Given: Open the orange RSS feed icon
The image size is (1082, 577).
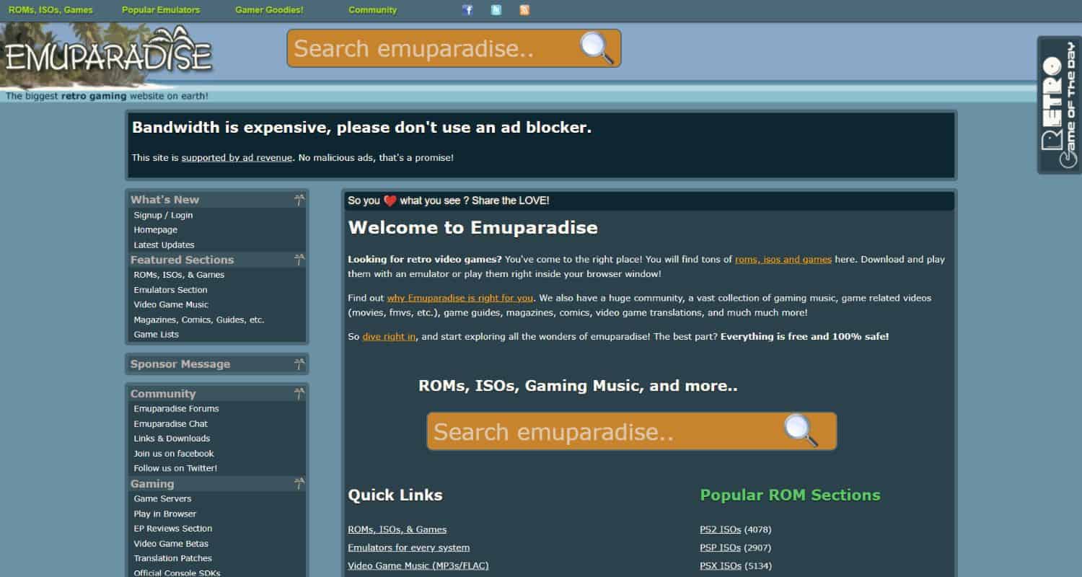Looking at the screenshot, I should tap(524, 10).
